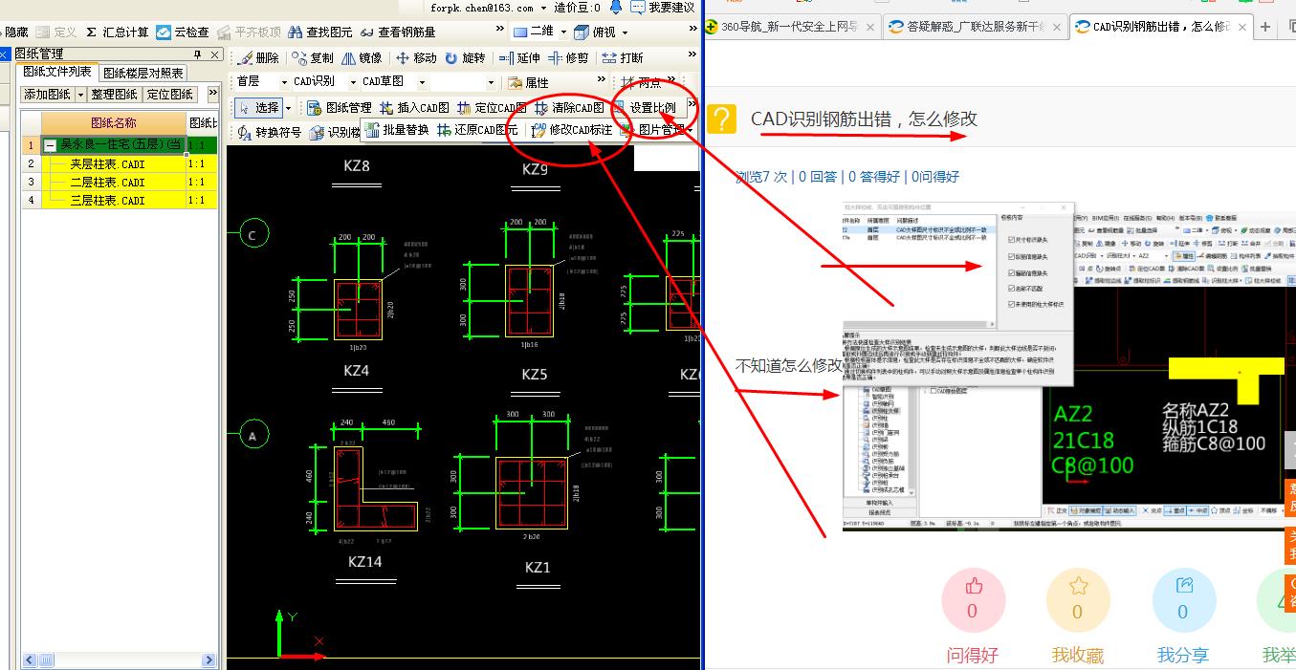Open the 属性 properties panel
The height and width of the screenshot is (670, 1296).
pyautogui.click(x=529, y=83)
